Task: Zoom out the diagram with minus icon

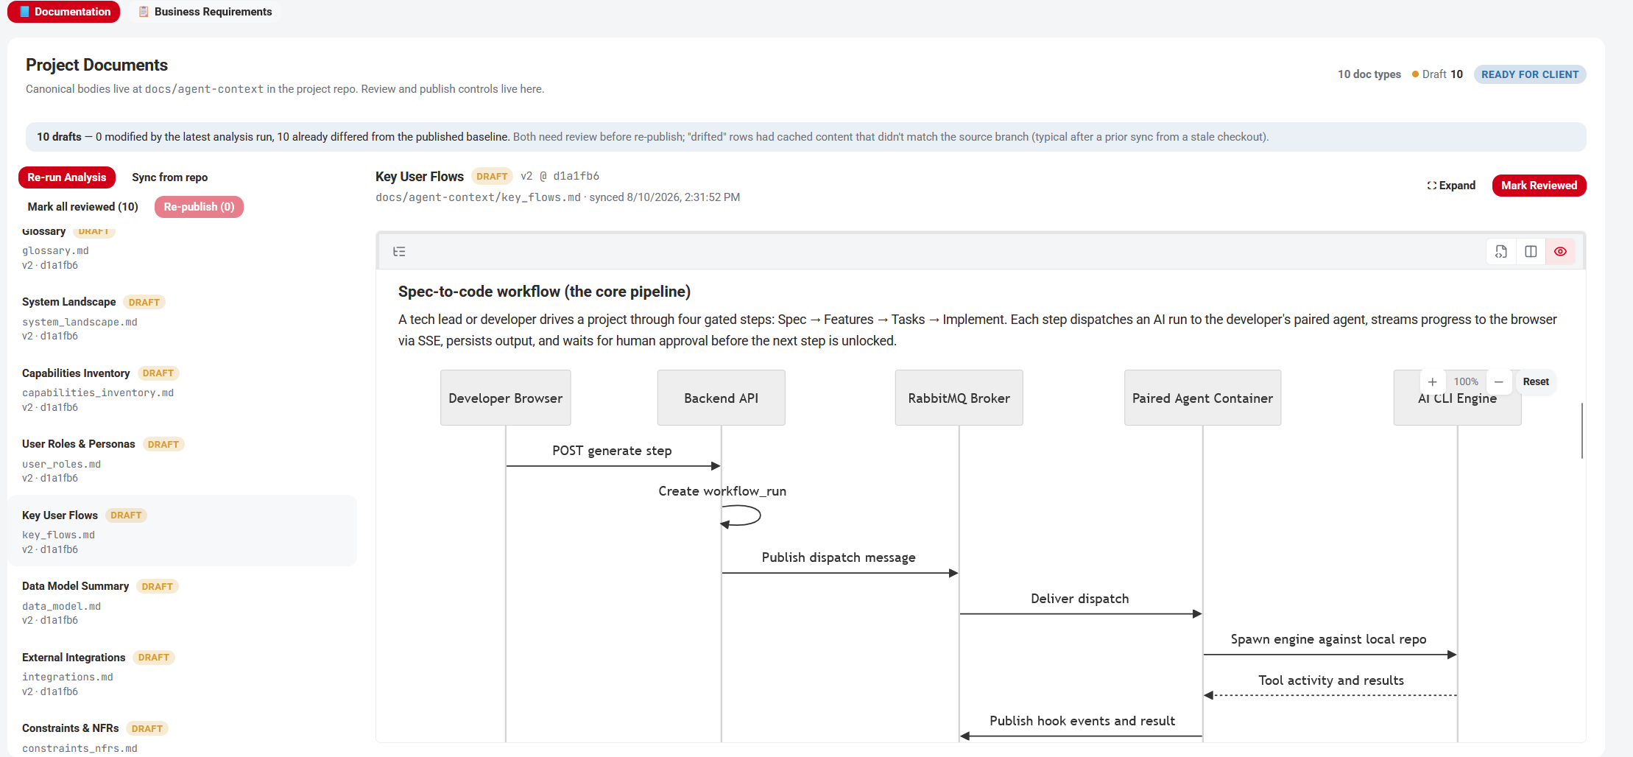Action: (1498, 381)
